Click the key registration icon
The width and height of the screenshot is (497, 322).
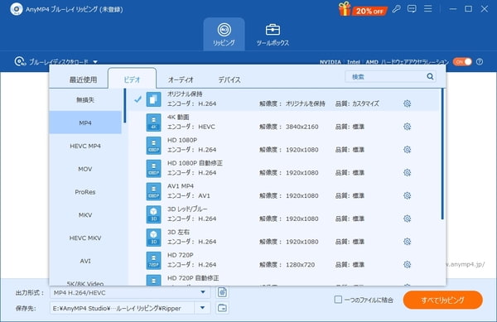pos(396,9)
